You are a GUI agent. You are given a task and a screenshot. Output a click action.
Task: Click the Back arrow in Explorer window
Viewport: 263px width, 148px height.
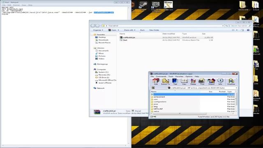[x=93, y=25]
